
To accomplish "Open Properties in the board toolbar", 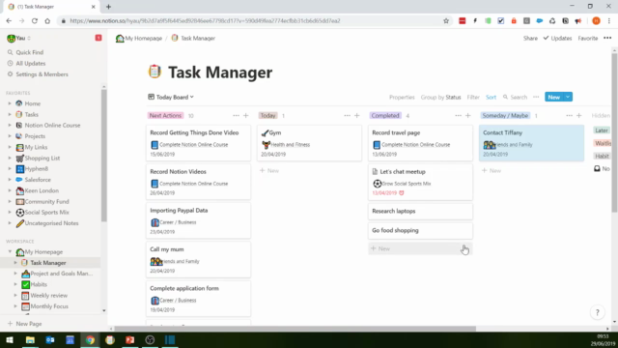I will click(402, 97).
